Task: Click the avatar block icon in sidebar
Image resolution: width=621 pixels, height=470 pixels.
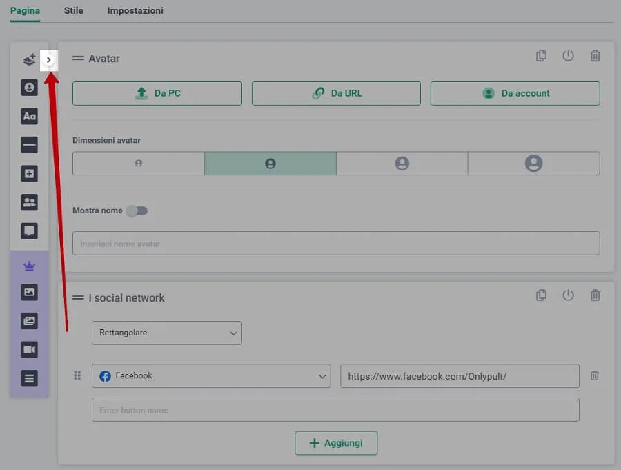Action: point(29,88)
